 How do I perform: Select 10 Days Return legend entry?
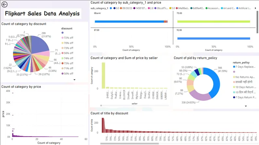(244, 87)
